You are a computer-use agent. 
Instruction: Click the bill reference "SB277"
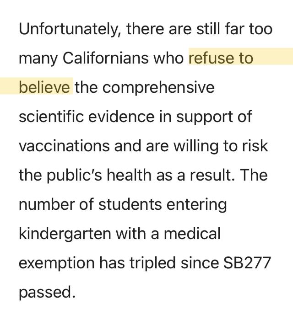(x=247, y=263)
